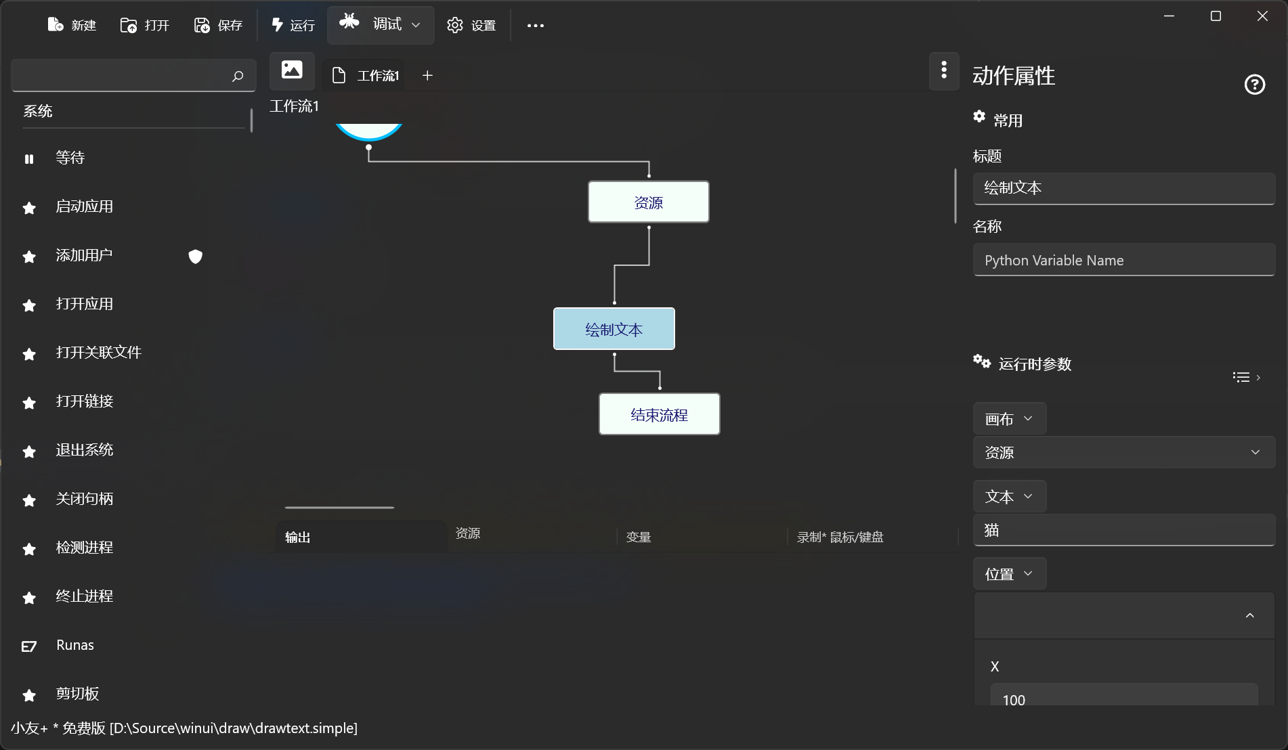Click the 新建 (New) file icon

(56, 25)
